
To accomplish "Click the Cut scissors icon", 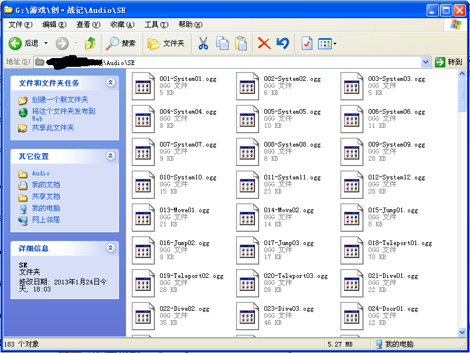I will pyautogui.click(x=203, y=43).
